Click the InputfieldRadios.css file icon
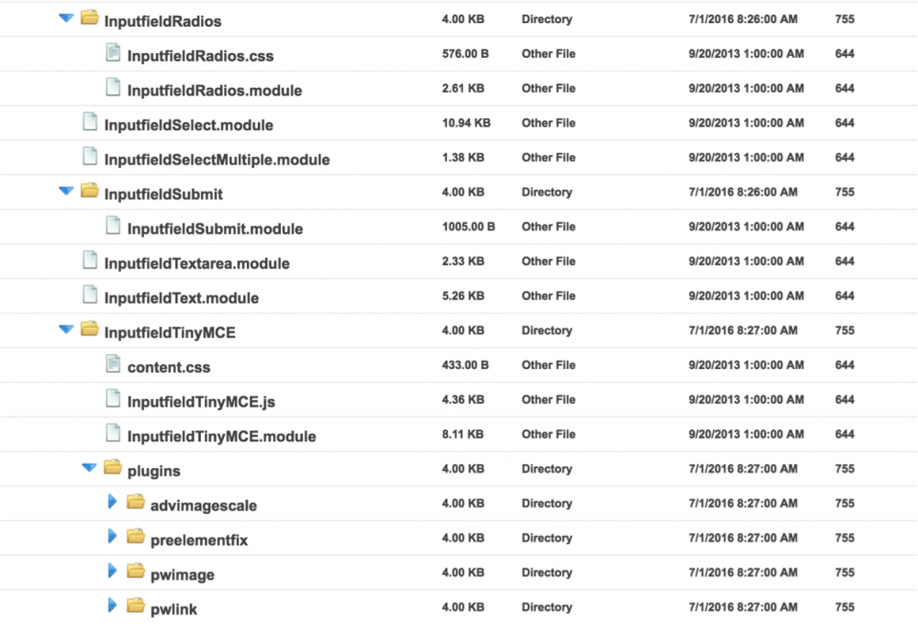 pos(113,54)
